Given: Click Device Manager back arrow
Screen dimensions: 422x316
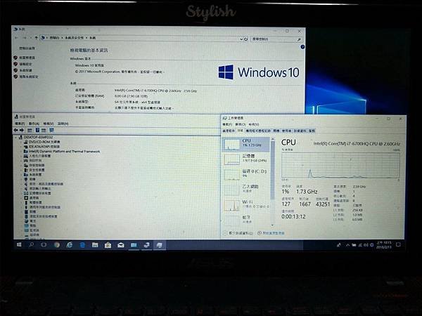Looking at the screenshot, I should point(16,130).
